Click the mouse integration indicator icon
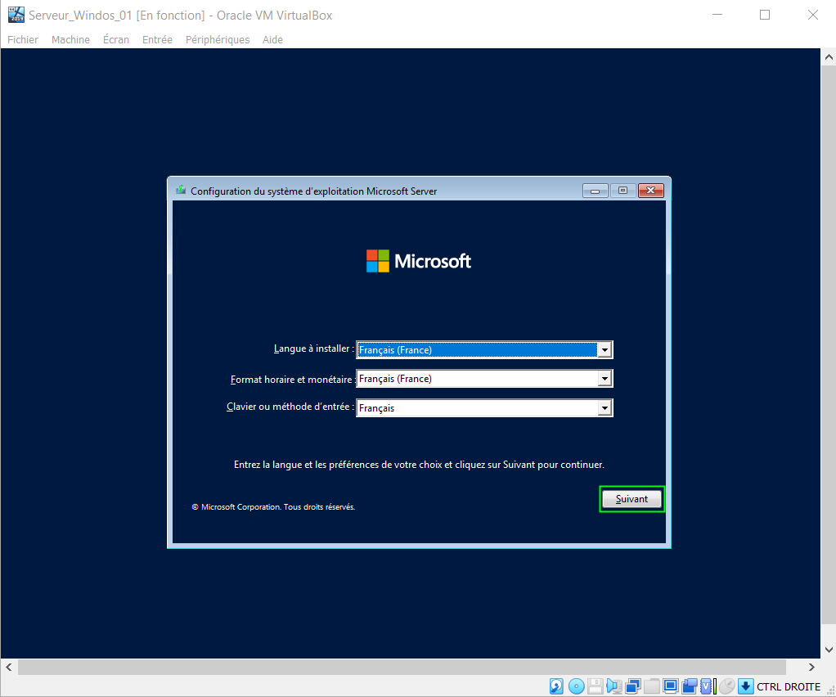 click(x=726, y=686)
